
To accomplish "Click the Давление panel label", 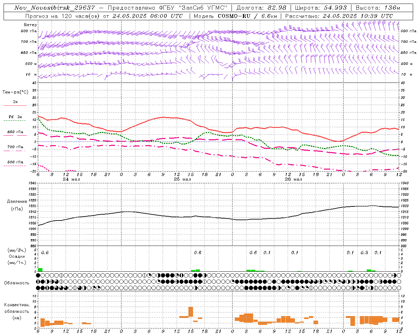I will point(17,202).
